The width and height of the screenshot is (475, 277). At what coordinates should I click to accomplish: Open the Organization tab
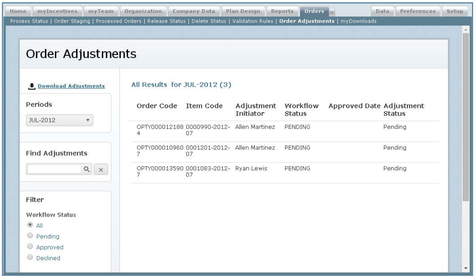pos(144,11)
